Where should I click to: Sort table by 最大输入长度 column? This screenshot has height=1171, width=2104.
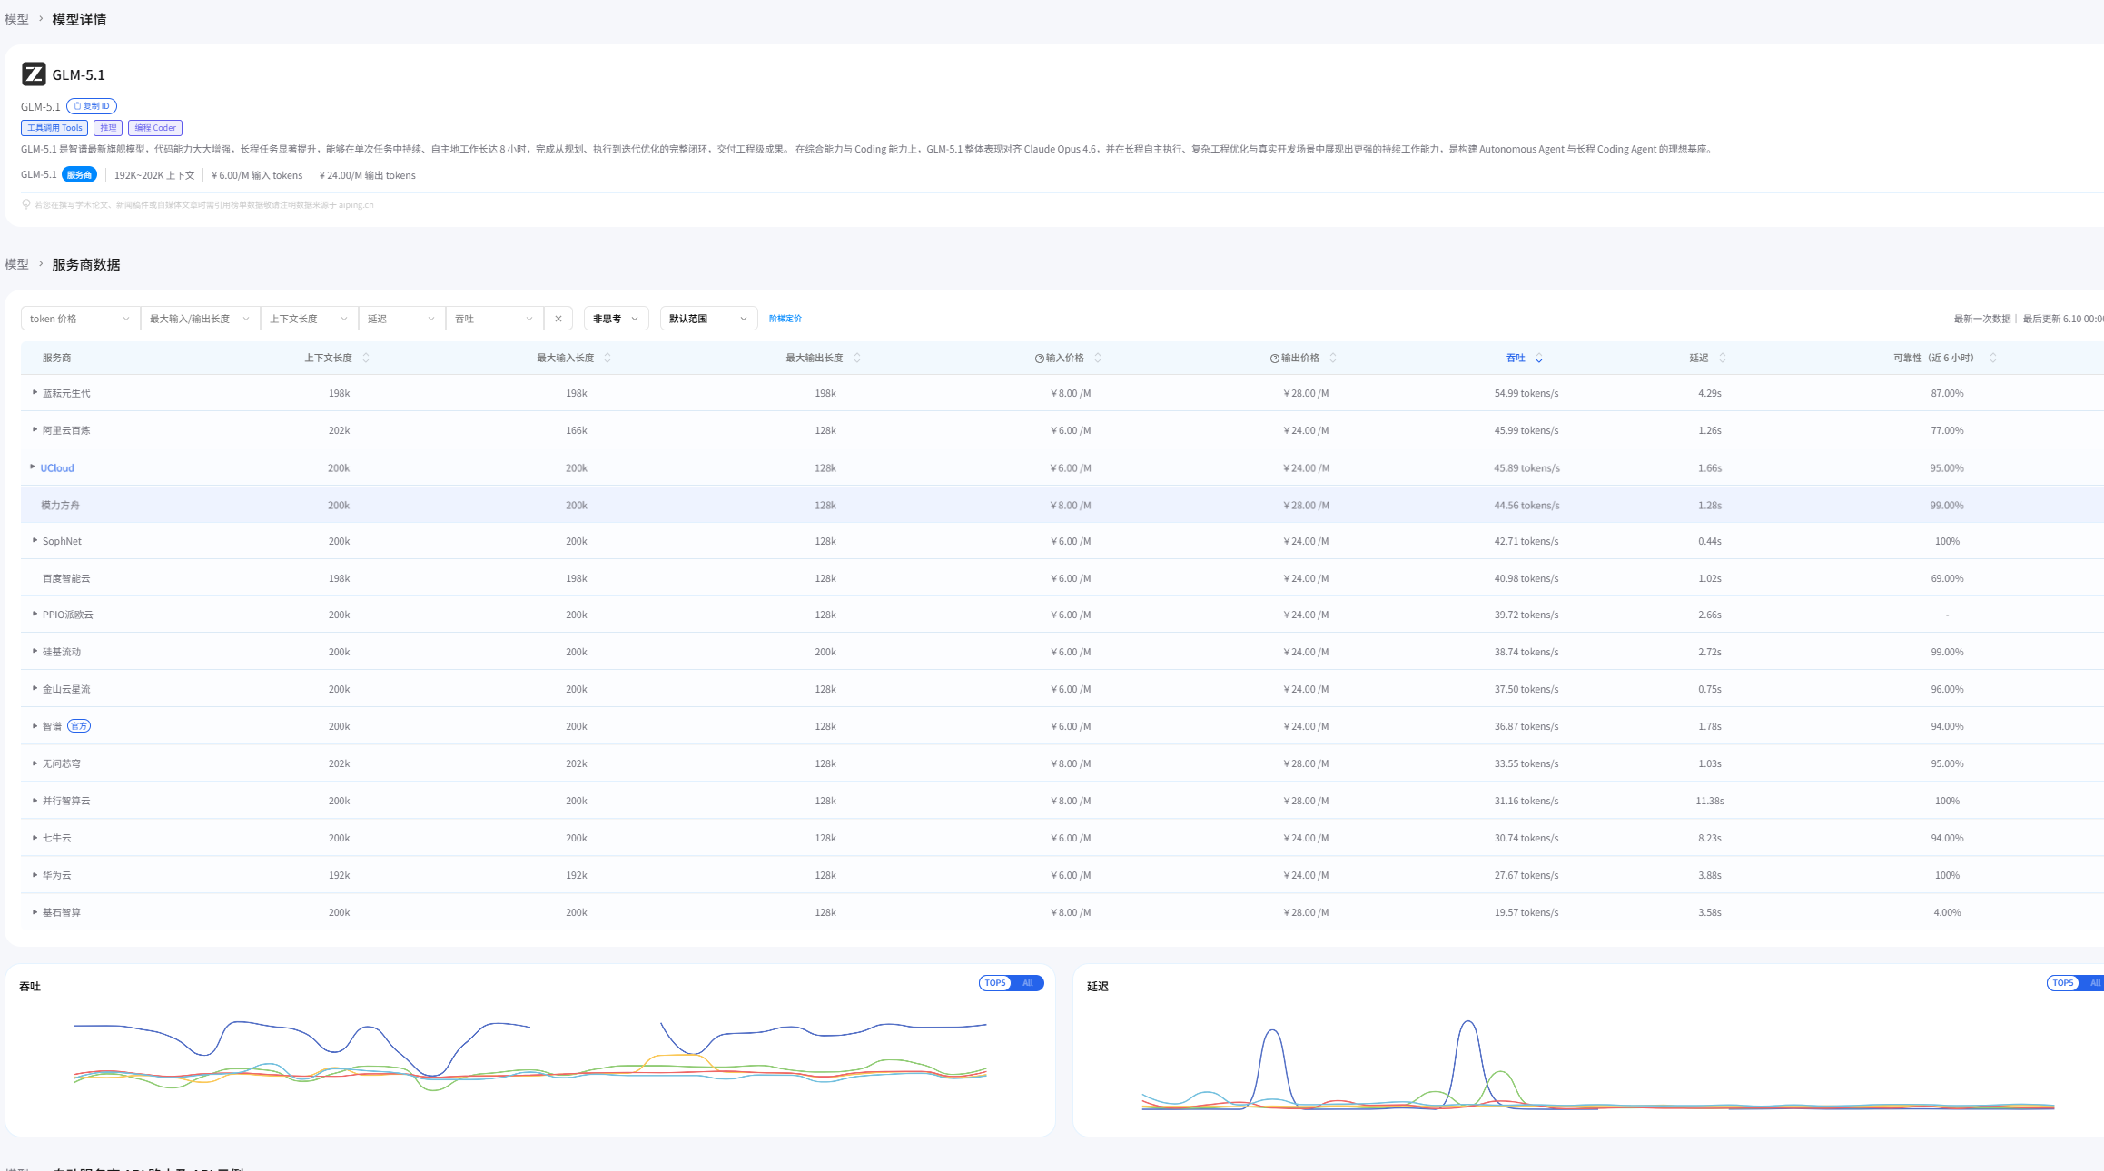pos(607,359)
